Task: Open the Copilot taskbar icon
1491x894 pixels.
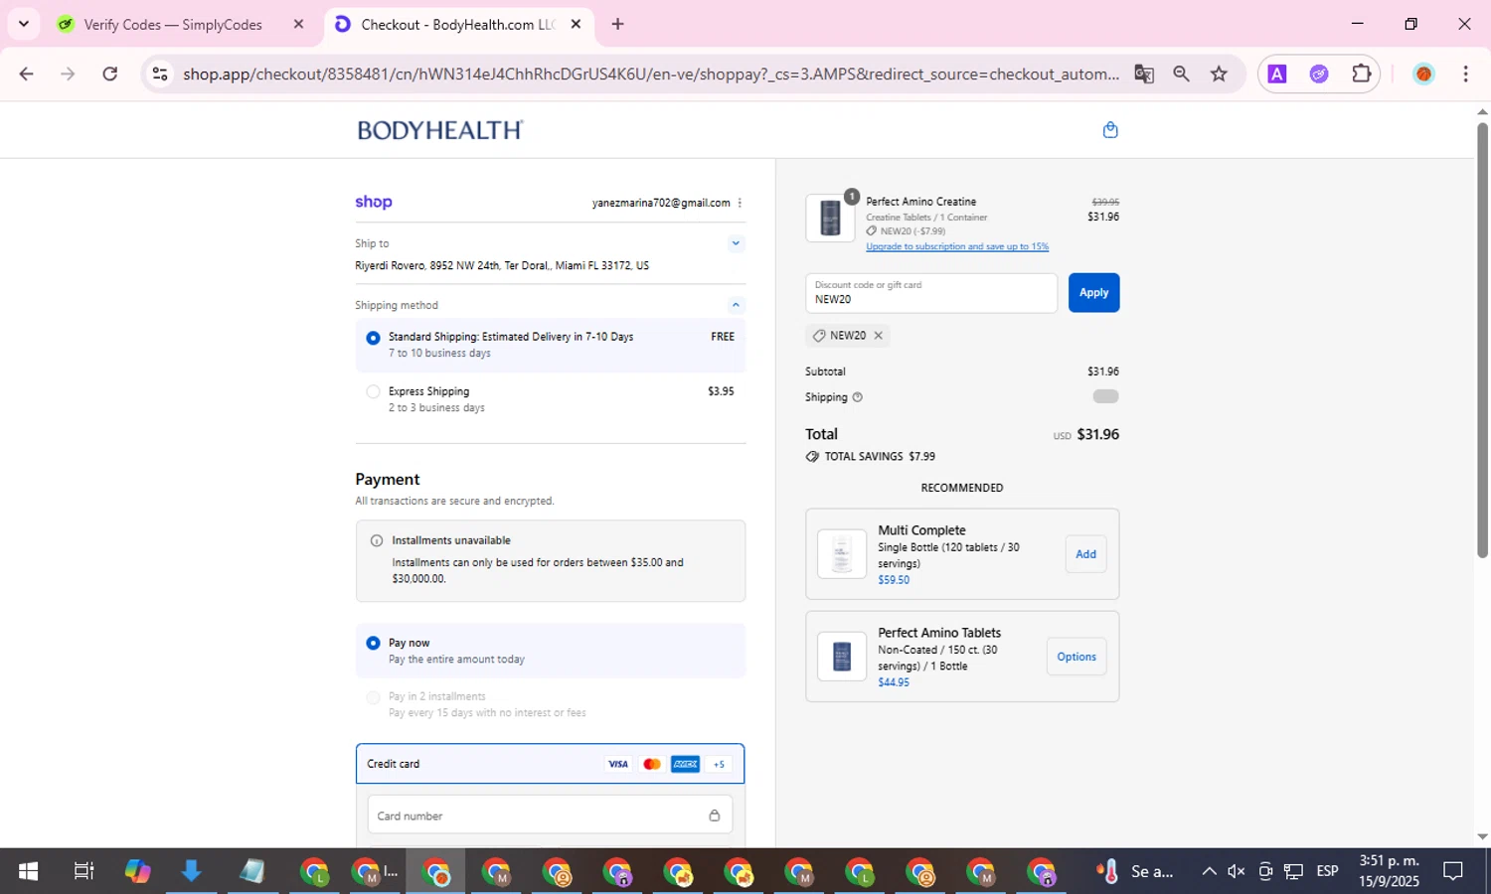Action: (x=137, y=871)
